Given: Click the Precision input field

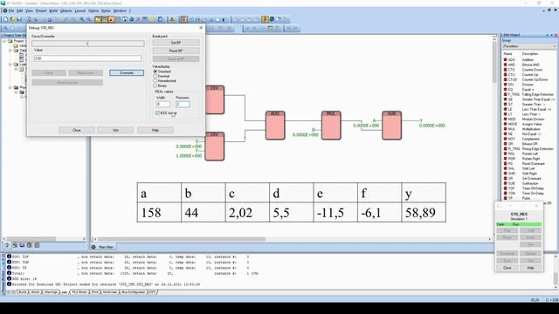Looking at the screenshot, I should tap(183, 105).
